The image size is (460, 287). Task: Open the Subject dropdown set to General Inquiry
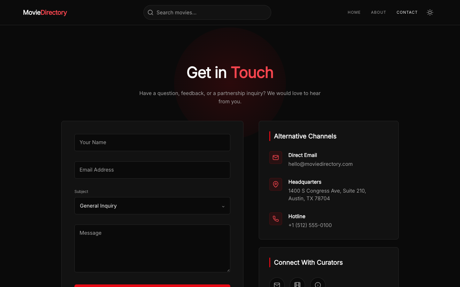click(x=152, y=206)
